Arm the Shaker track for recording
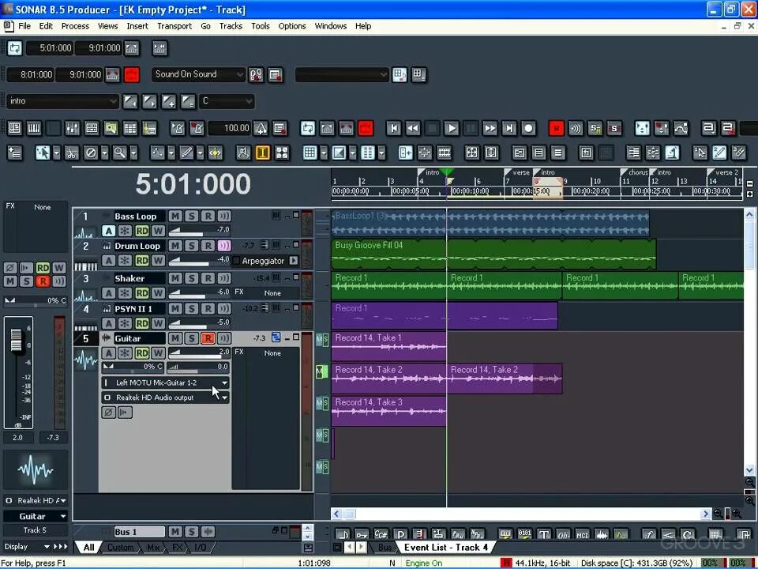The image size is (758, 569). pos(208,278)
